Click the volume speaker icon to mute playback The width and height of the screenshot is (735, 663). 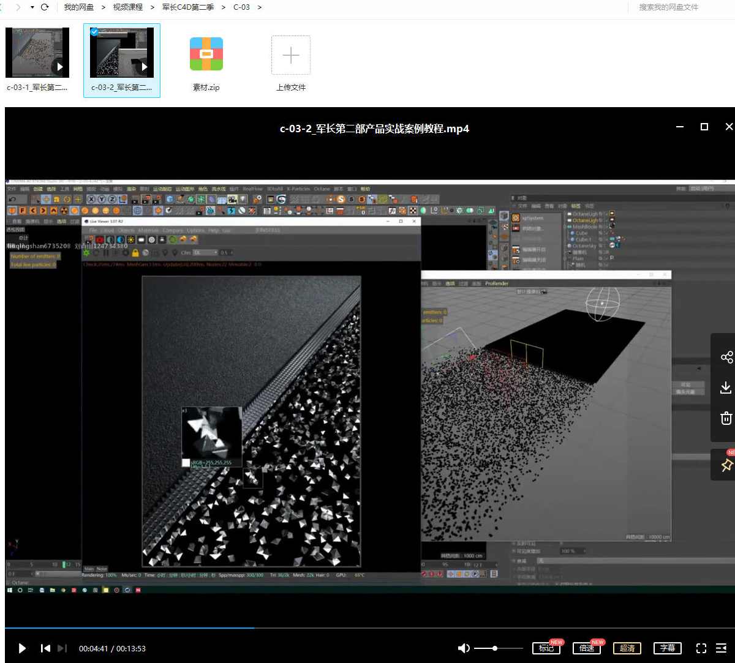coord(464,648)
